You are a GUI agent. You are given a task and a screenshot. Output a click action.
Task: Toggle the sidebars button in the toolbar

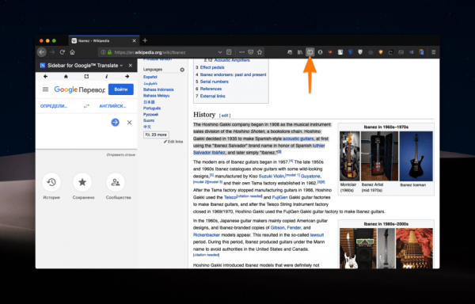click(310, 52)
